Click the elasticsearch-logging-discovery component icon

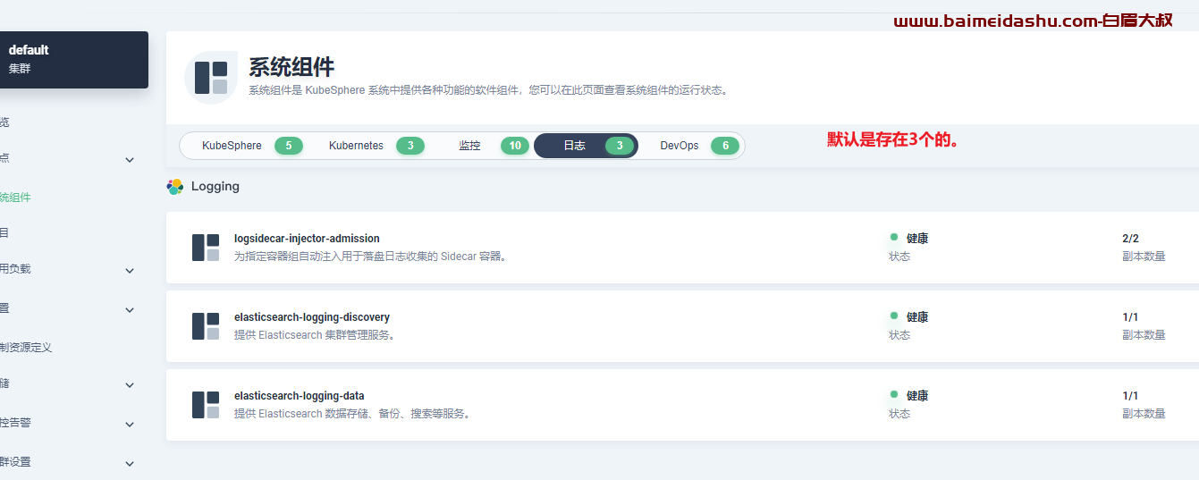(x=206, y=326)
